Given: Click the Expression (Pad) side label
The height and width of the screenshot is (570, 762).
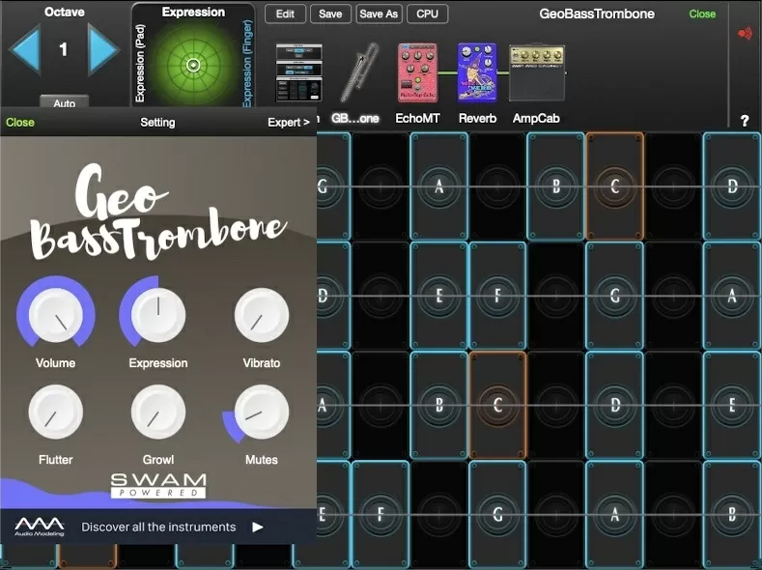Looking at the screenshot, I should pyautogui.click(x=140, y=64).
